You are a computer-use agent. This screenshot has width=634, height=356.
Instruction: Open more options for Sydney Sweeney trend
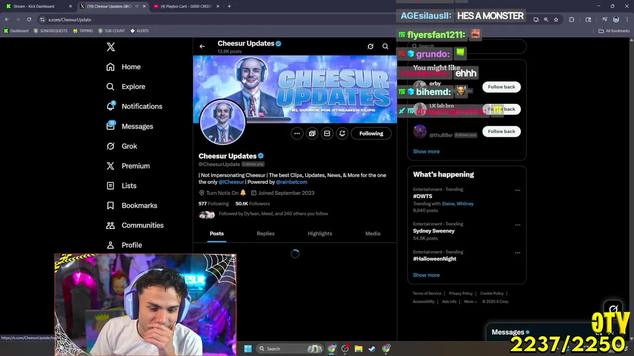pyautogui.click(x=518, y=225)
